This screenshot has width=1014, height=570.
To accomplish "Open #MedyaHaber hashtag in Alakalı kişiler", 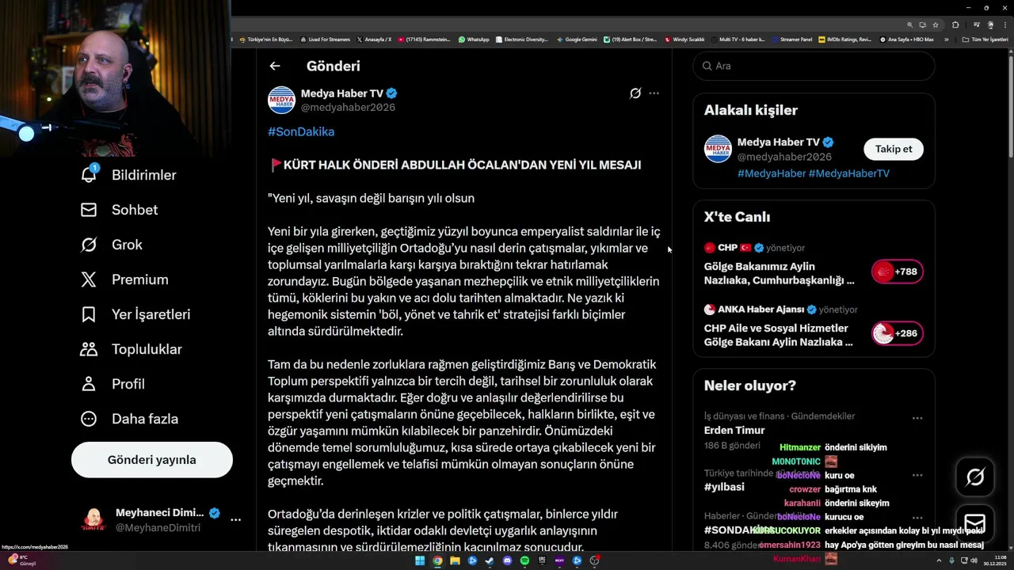I will 771,173.
